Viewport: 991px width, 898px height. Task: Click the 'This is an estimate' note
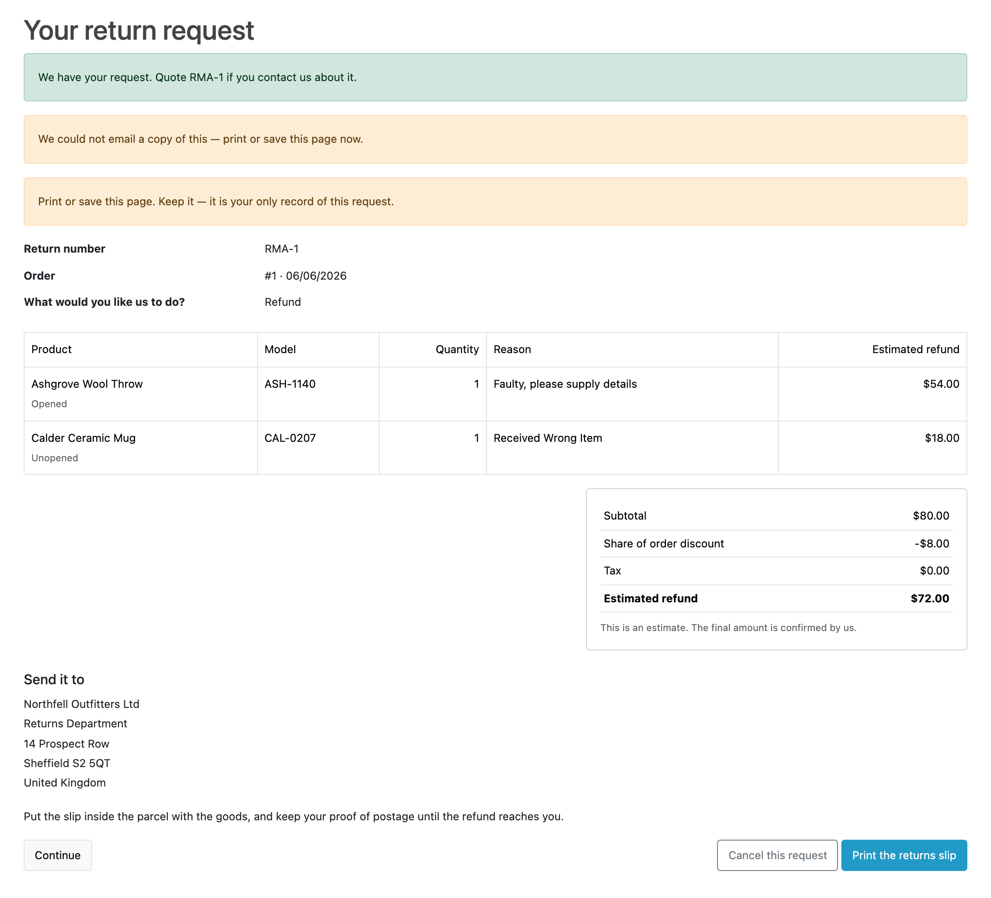point(728,628)
